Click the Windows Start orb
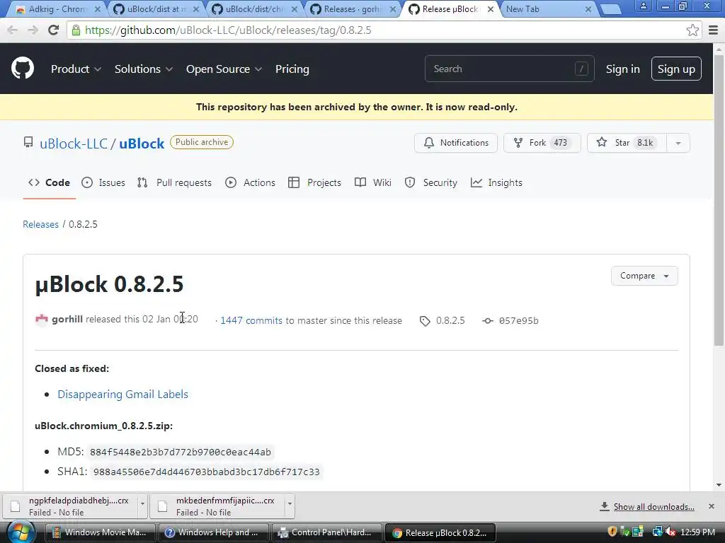 (21, 532)
